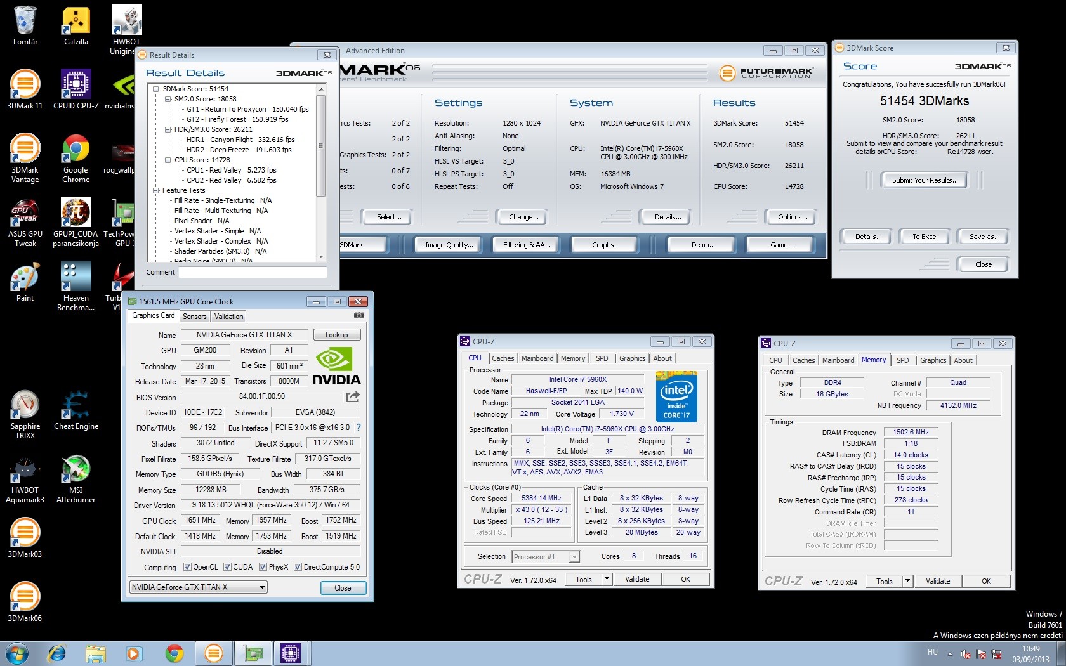Open Graphics tab in CPU-Z Memory window
Screen dimensions: 1066x666
(x=933, y=360)
